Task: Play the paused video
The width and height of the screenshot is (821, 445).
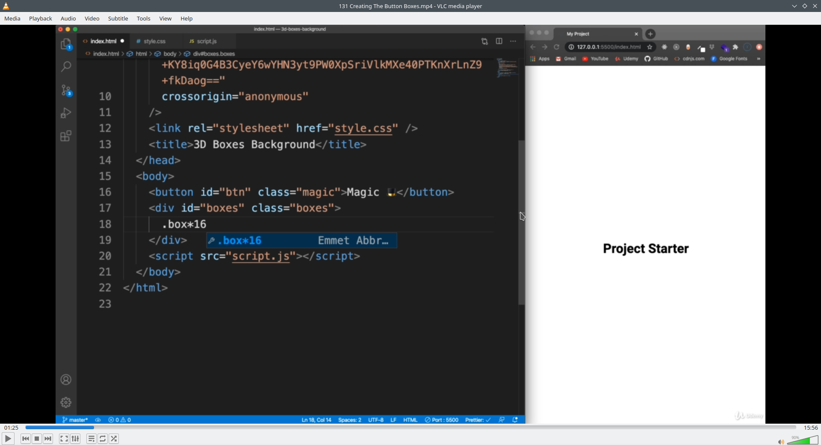Action: (x=8, y=439)
